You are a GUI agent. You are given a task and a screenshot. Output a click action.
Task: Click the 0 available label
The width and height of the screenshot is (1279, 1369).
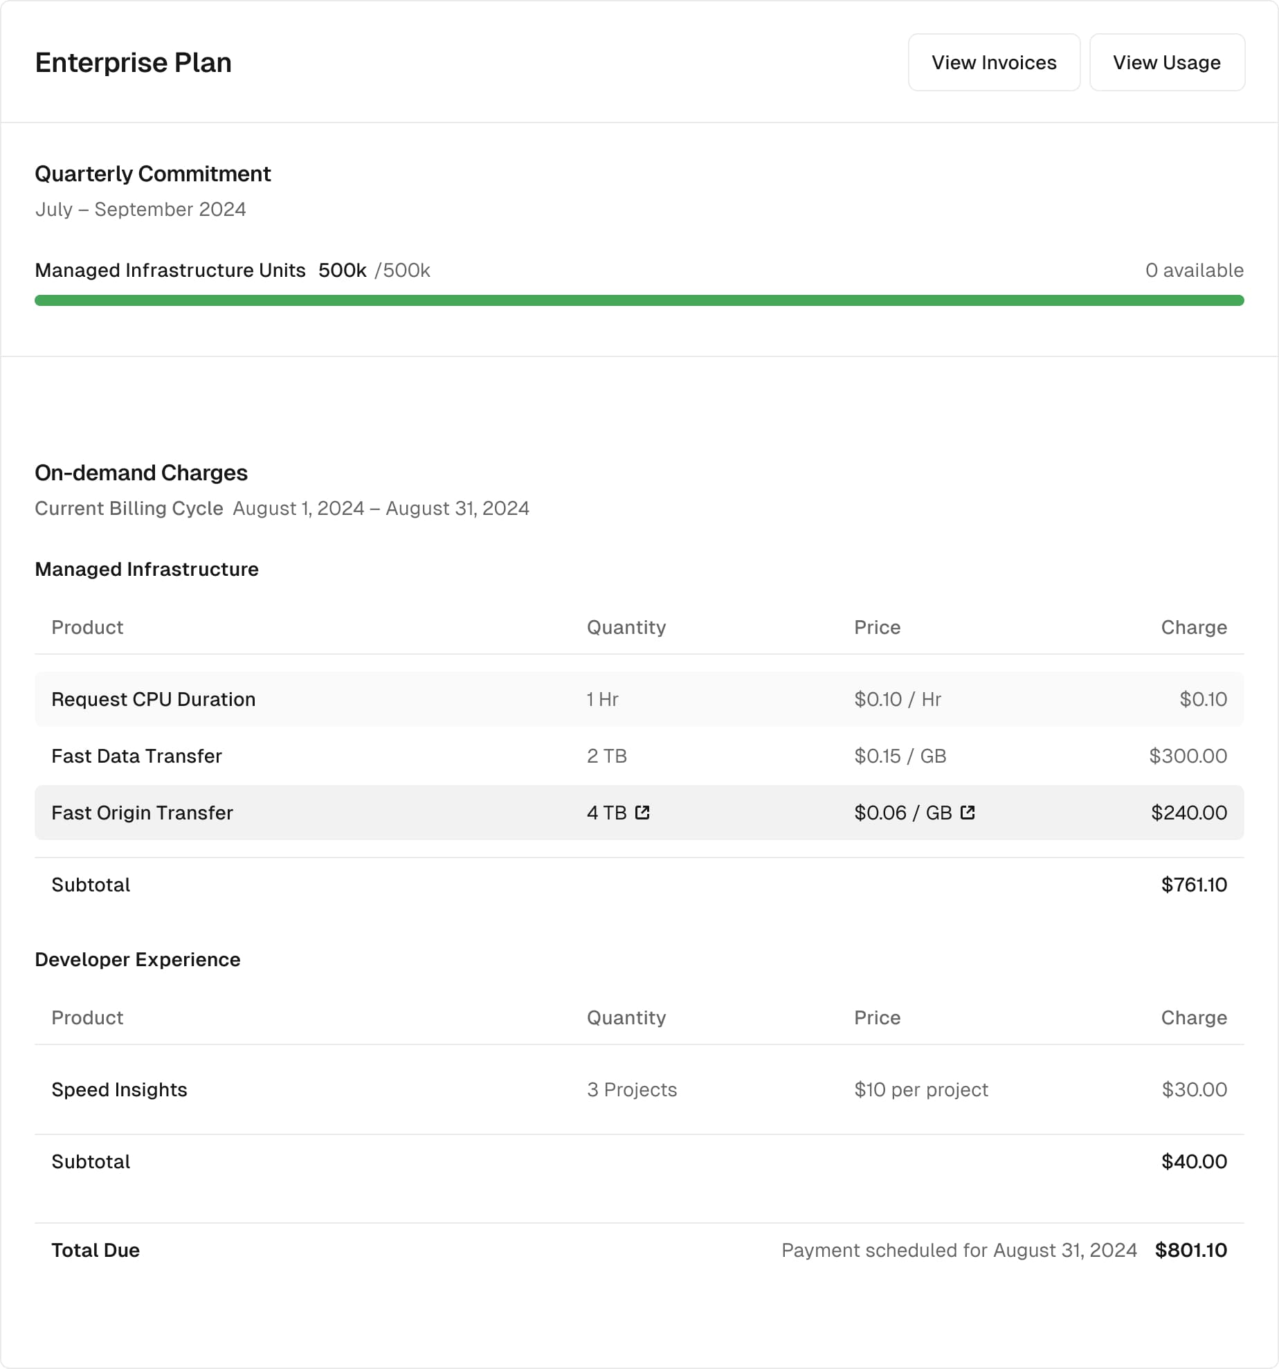pyautogui.click(x=1194, y=270)
